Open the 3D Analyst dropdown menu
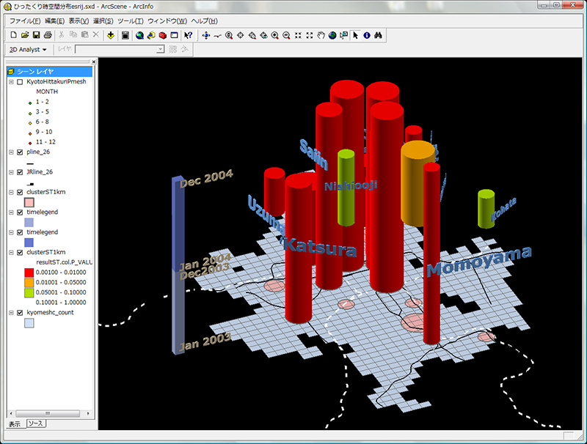 [28, 49]
